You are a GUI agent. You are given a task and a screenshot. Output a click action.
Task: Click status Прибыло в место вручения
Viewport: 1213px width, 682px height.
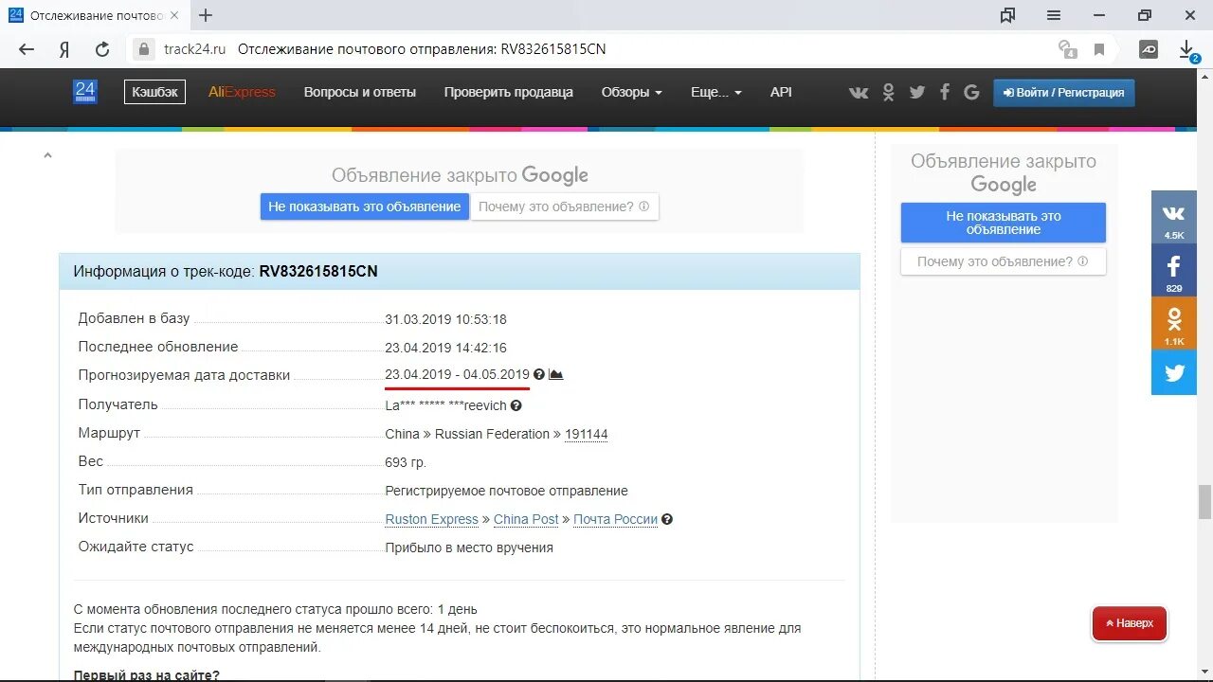point(469,547)
